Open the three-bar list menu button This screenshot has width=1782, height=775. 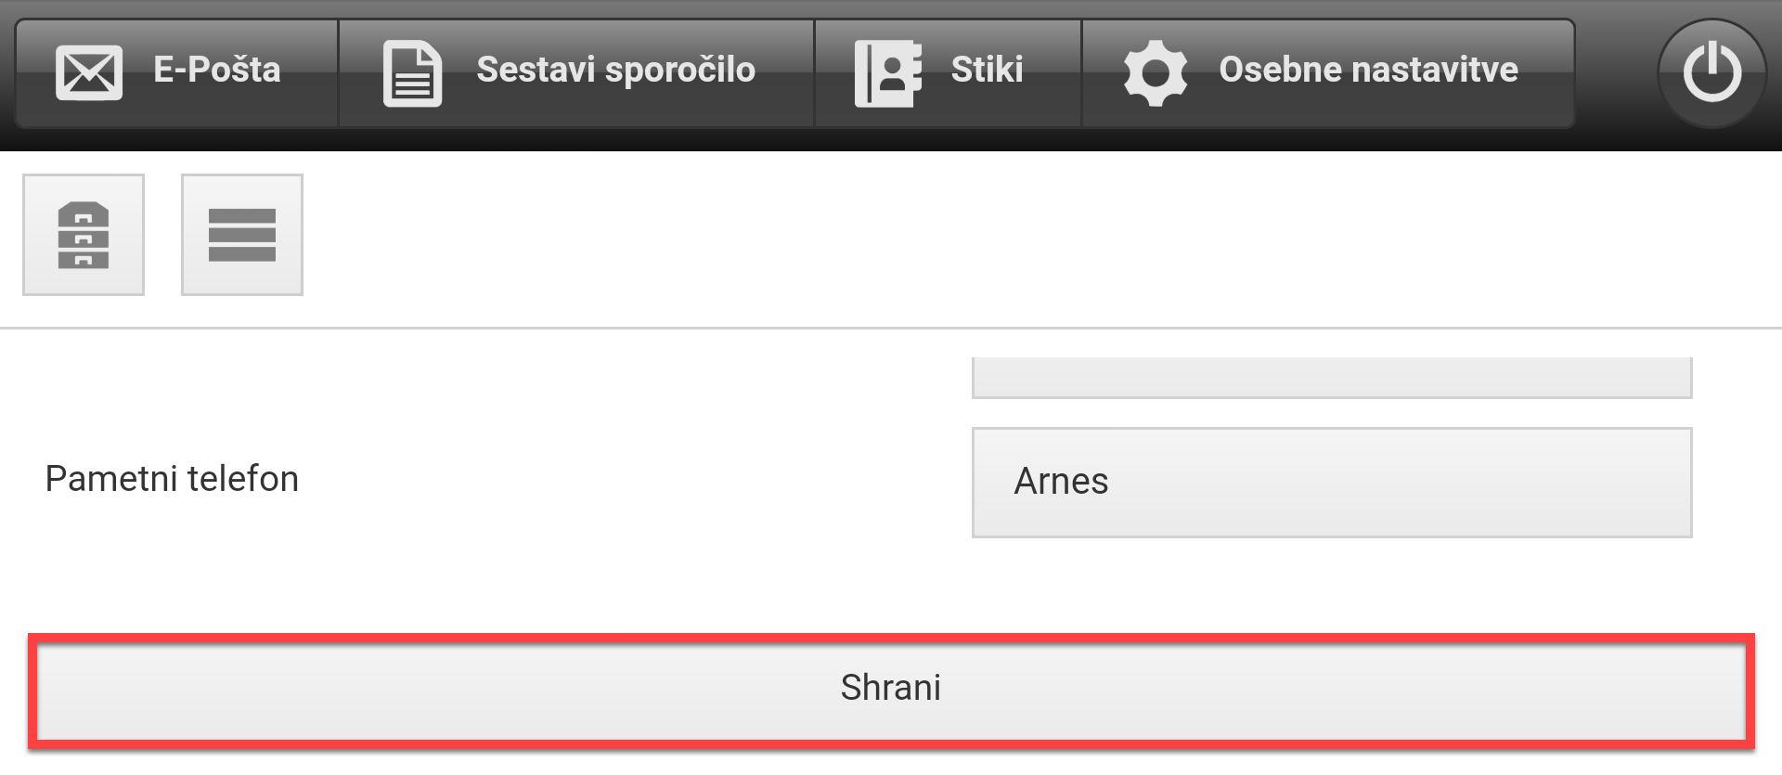(242, 235)
